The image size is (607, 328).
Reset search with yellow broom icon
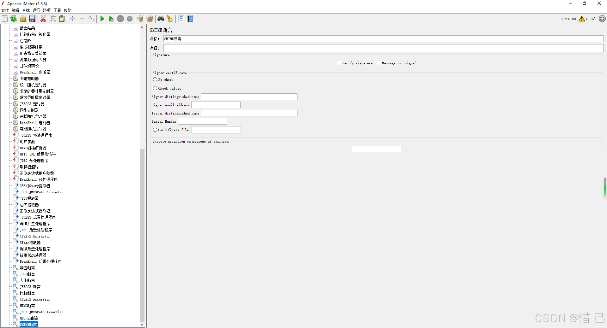[170, 19]
